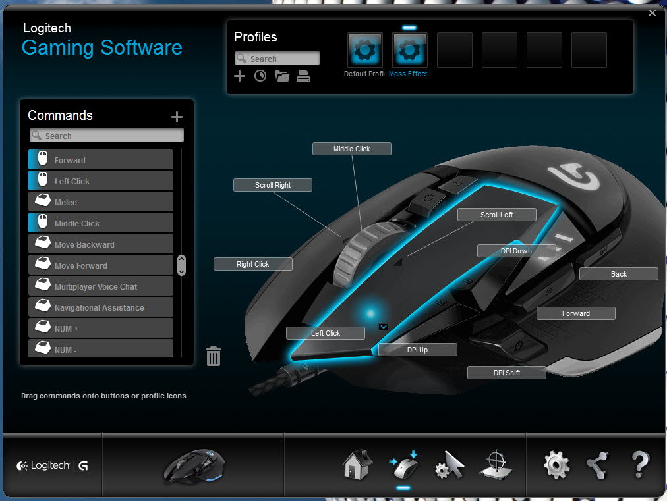Open the settings gear icon
The height and width of the screenshot is (501, 667).
point(557,465)
